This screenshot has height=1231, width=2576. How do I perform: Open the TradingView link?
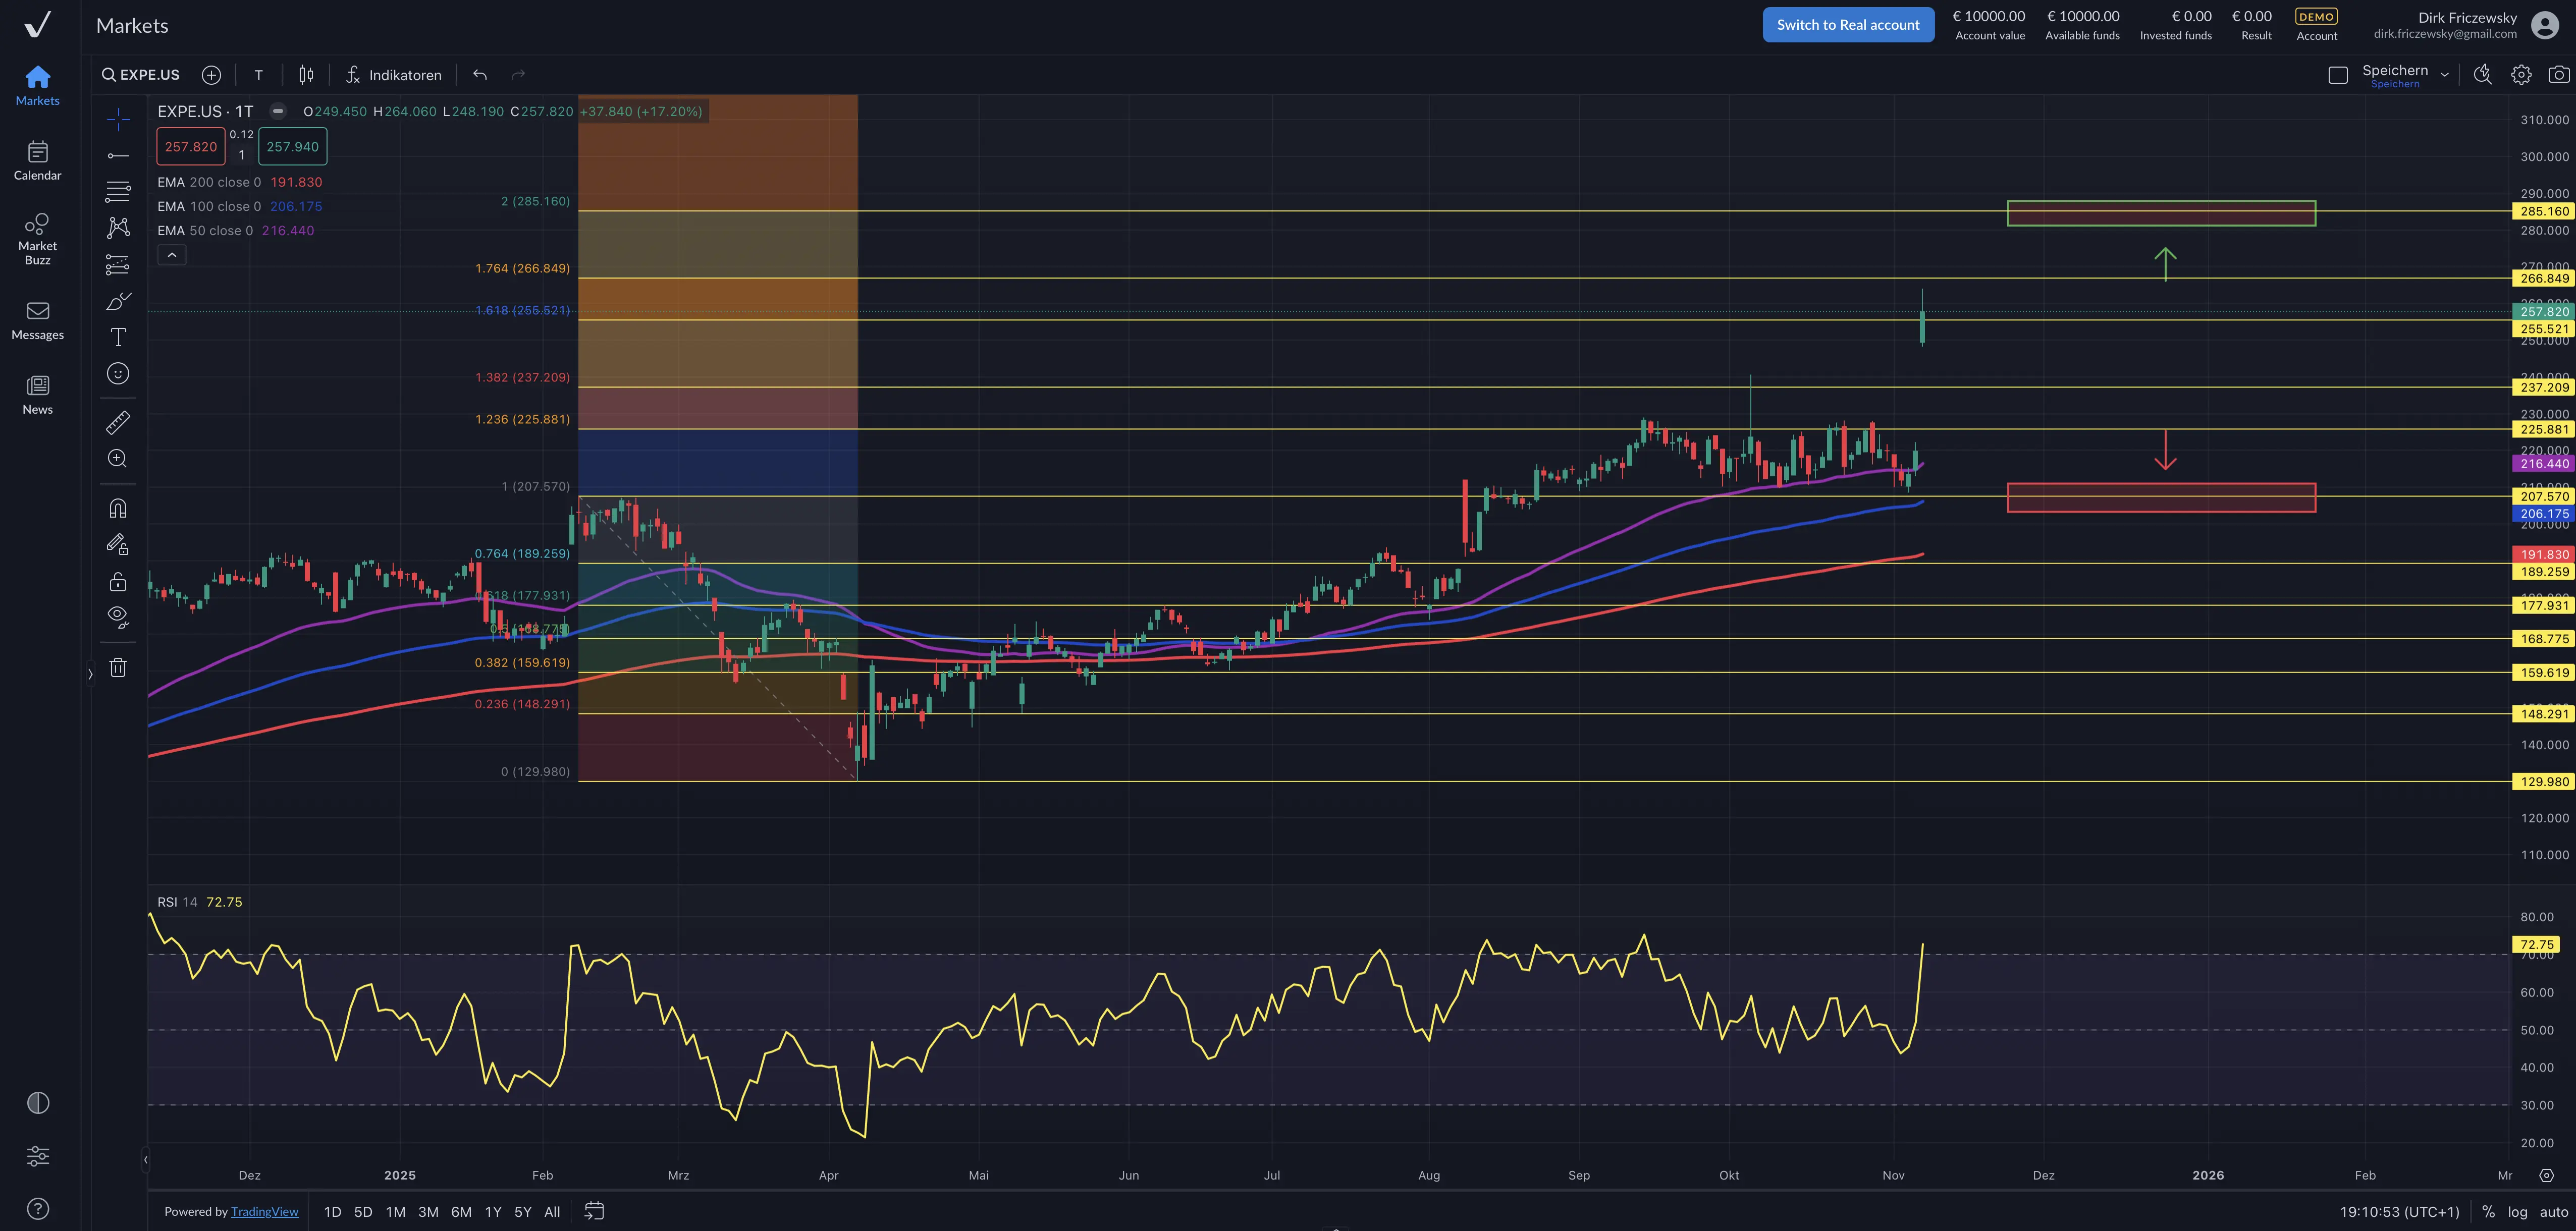pyautogui.click(x=264, y=1212)
